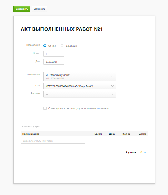The width and height of the screenshot is (168, 195).
Task: Expand the Заказчик dropdown
Action: point(80,94)
